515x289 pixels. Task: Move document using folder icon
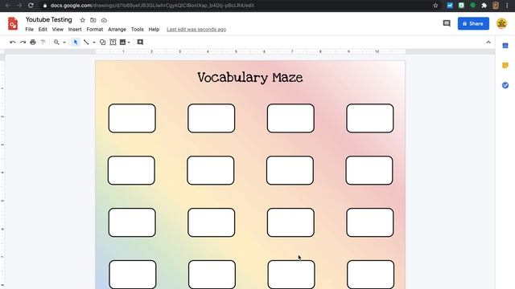(93, 20)
